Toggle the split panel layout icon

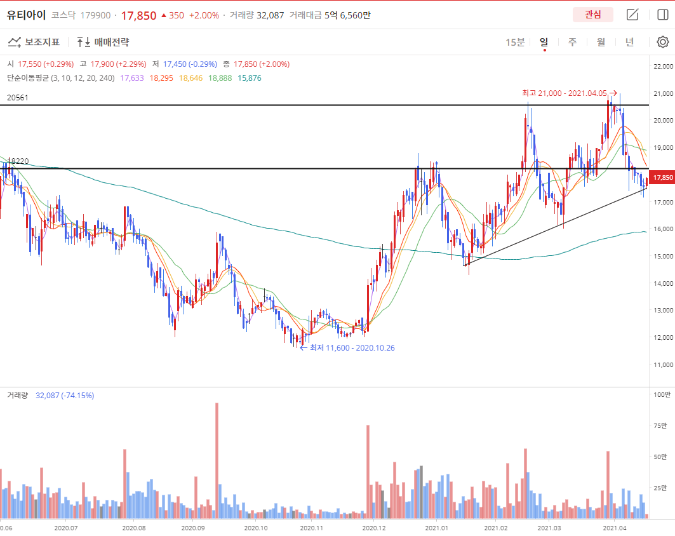tap(663, 15)
